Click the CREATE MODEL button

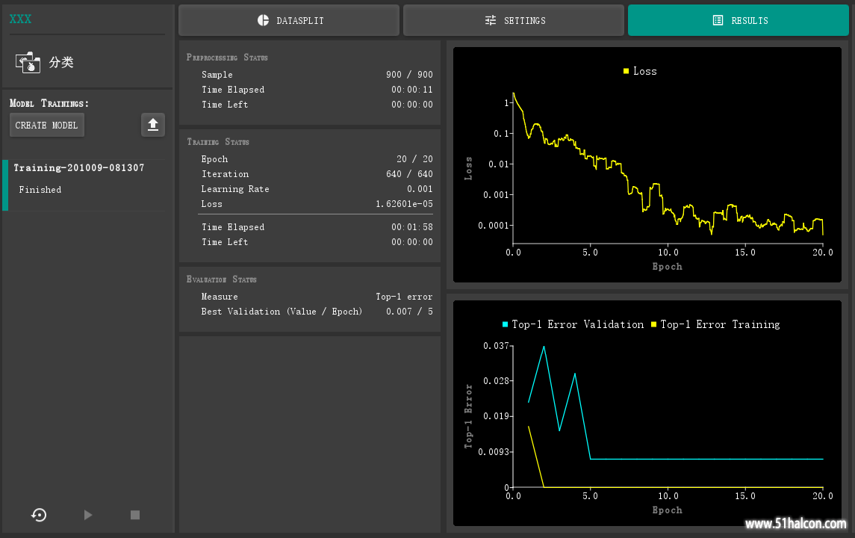[47, 125]
